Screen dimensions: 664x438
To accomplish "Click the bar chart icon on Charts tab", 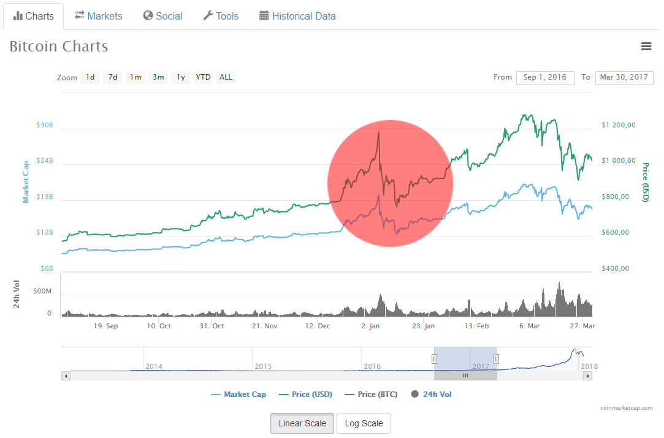I will (x=18, y=16).
